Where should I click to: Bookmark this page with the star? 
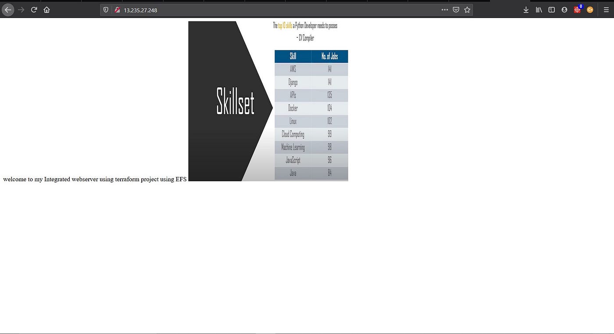click(x=467, y=10)
